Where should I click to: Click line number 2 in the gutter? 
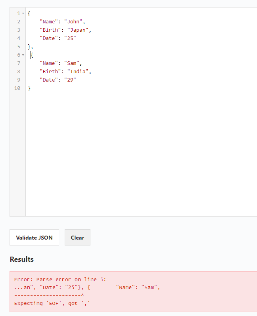(19, 22)
